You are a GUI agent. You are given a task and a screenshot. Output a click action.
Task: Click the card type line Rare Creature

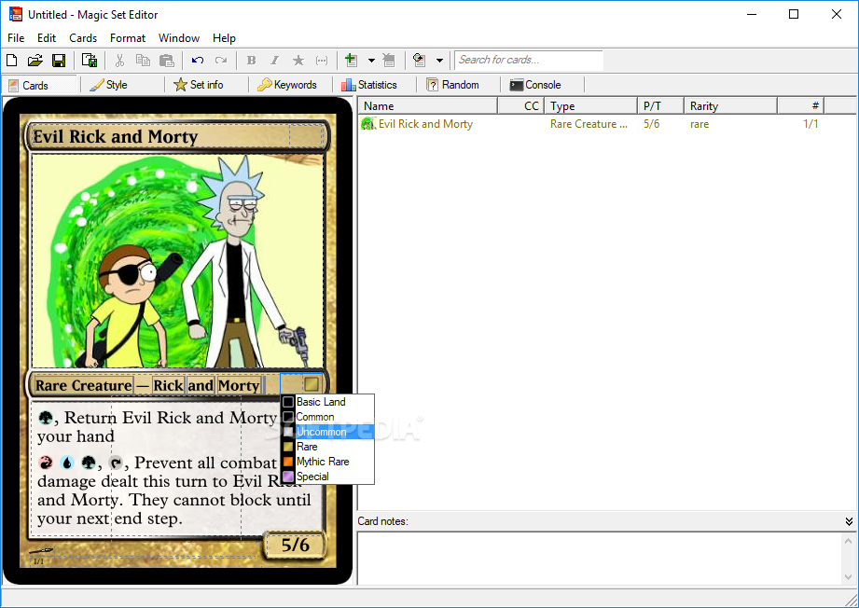point(84,386)
